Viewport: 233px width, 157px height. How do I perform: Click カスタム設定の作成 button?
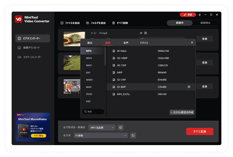pyautogui.click(x=182, y=112)
